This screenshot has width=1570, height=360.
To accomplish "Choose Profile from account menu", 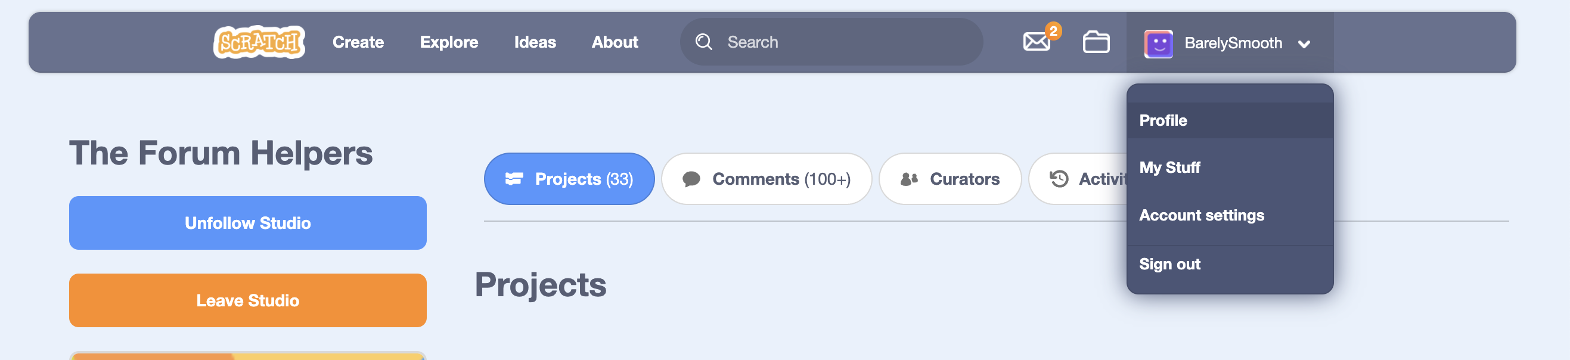I will click(x=1230, y=120).
